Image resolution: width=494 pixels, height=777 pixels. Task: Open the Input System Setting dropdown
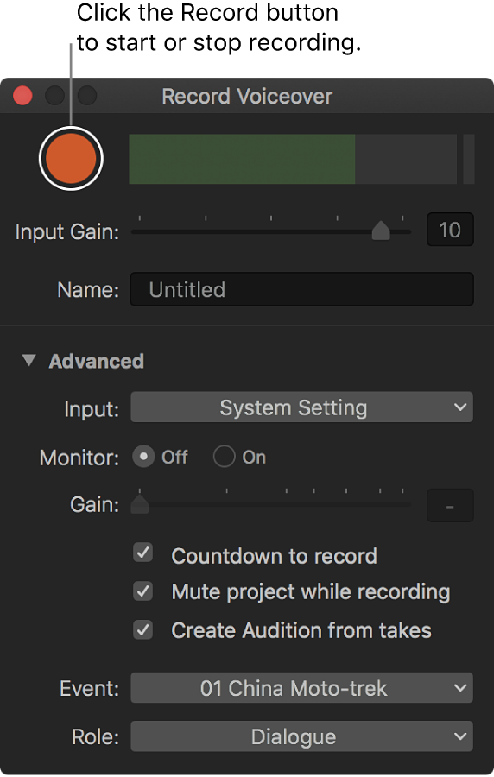point(301,407)
